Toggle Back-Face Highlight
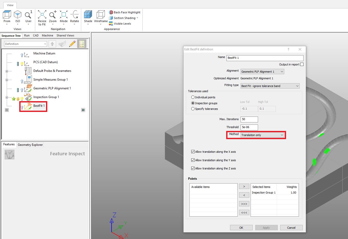Viewport: 348px width, 239px height. pos(125,12)
